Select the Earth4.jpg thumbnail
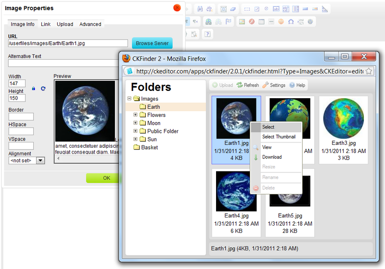 tap(236, 203)
